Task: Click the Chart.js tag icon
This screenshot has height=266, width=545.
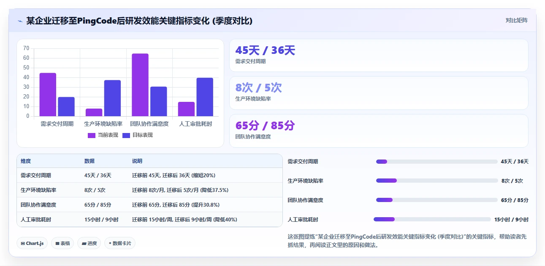Action: click(x=23, y=243)
